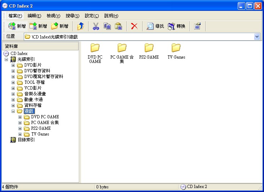This screenshot has width=264, height=192.
Task: Collapse the 遊戲 tree node
Action: pyautogui.click(x=13, y=111)
